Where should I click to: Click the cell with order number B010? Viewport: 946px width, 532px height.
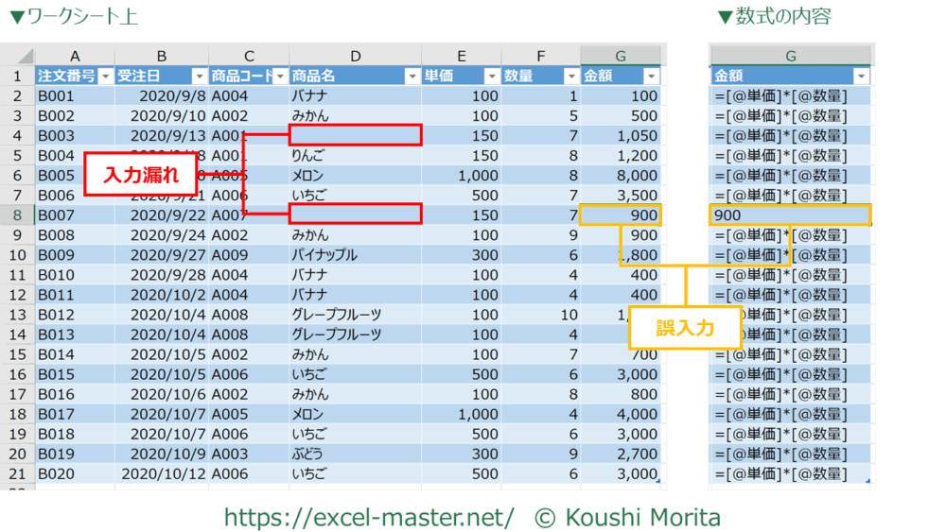[75, 275]
